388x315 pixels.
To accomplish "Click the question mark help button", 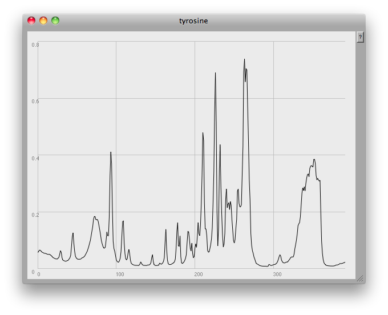I will (x=360, y=37).
